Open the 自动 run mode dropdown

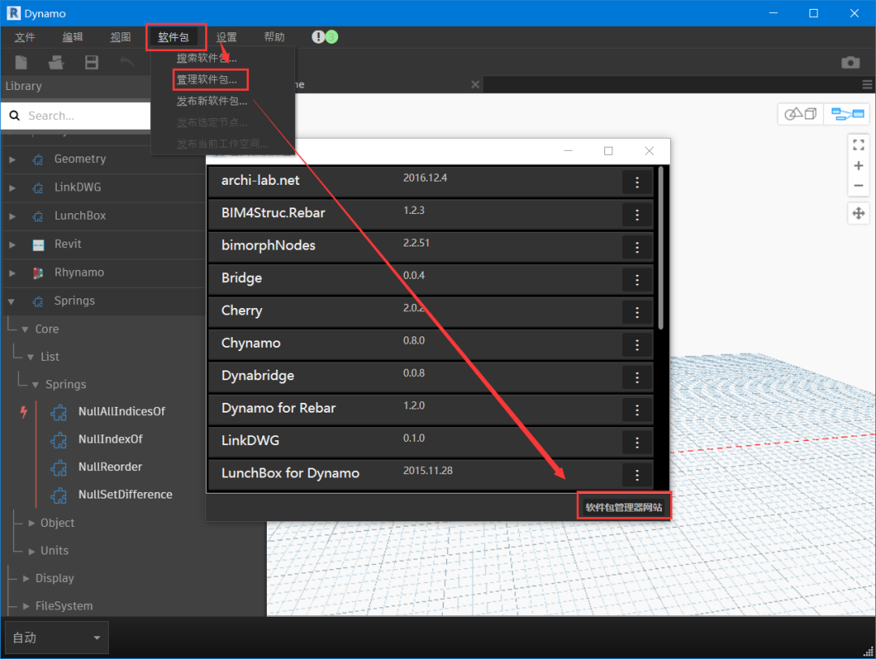click(56, 638)
